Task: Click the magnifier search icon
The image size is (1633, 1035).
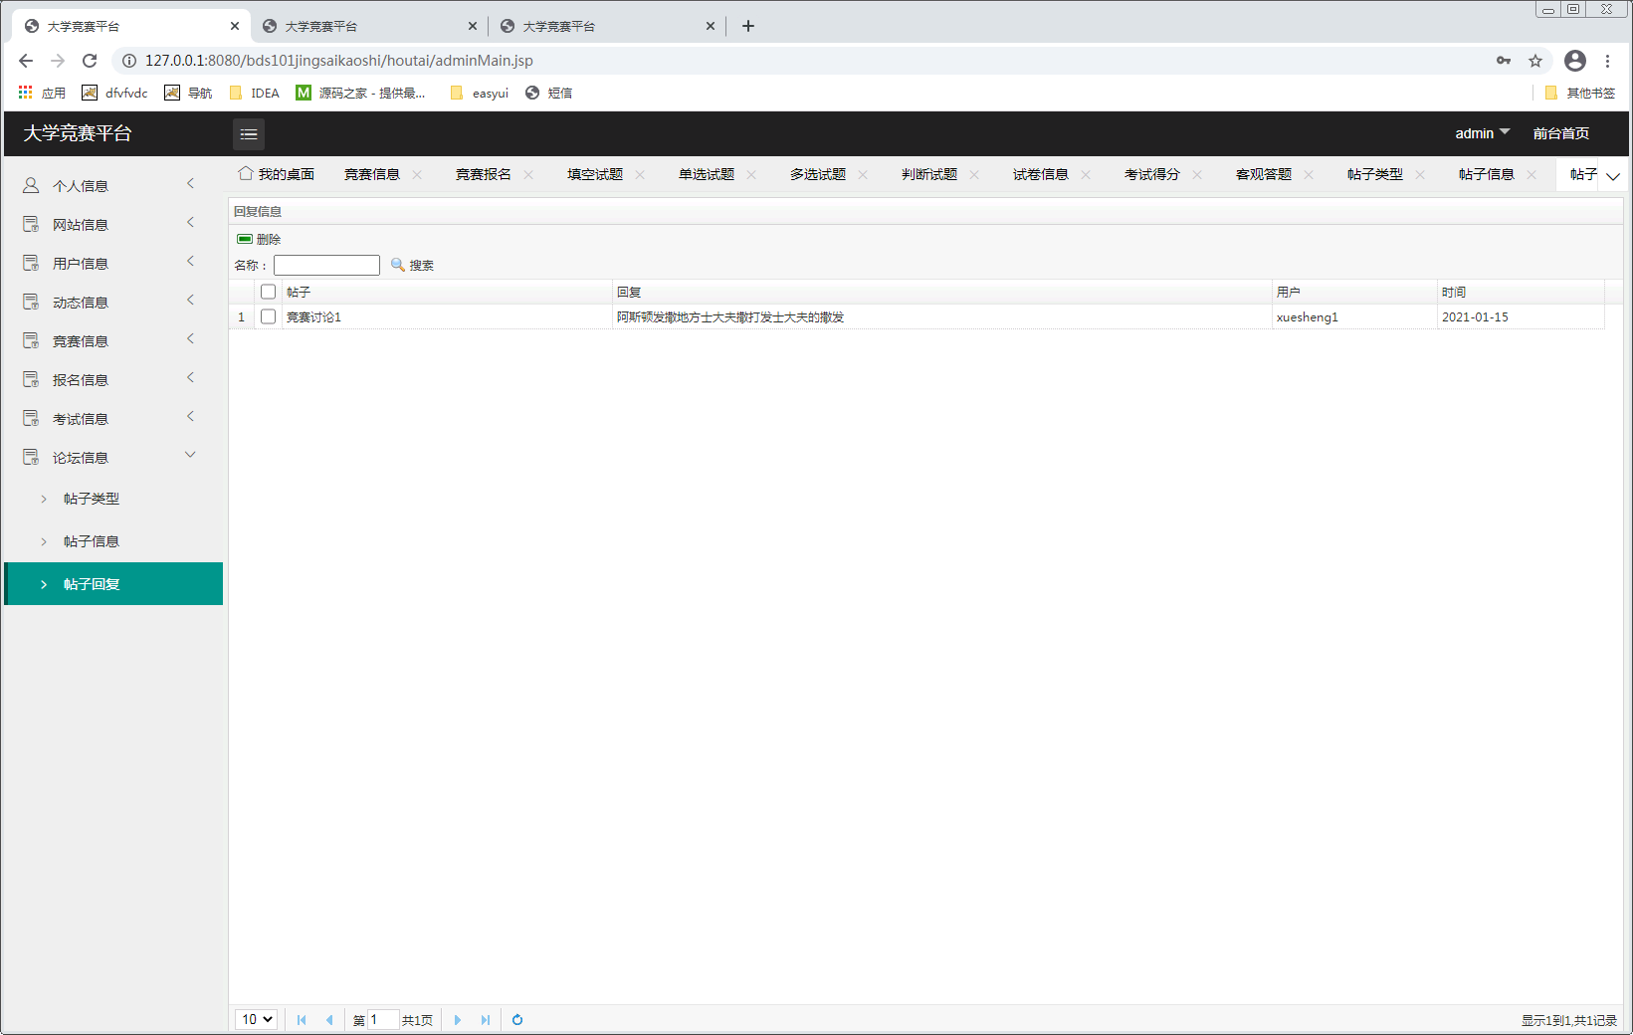Action: (397, 265)
